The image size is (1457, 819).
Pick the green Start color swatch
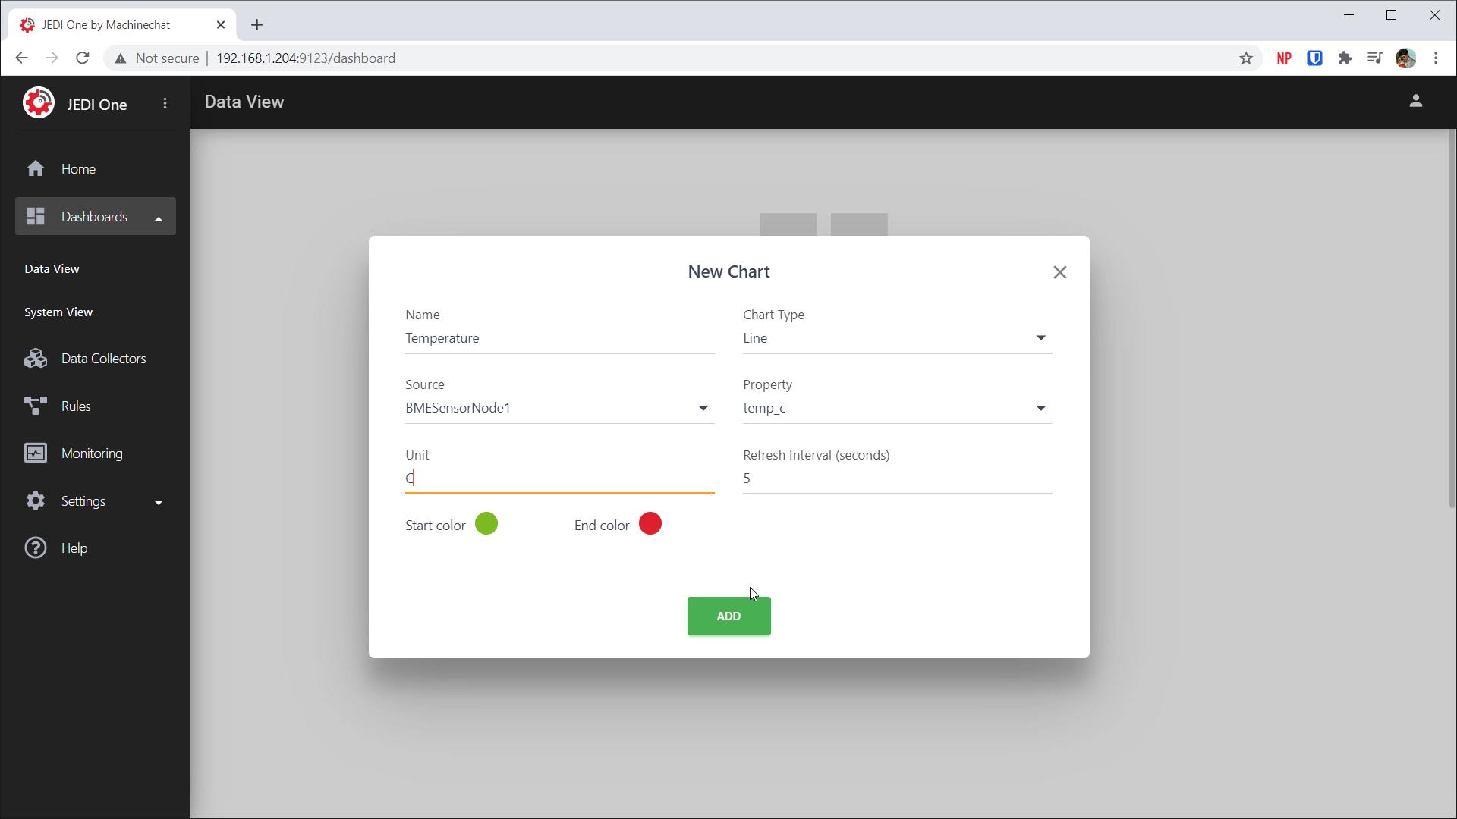pos(486,524)
